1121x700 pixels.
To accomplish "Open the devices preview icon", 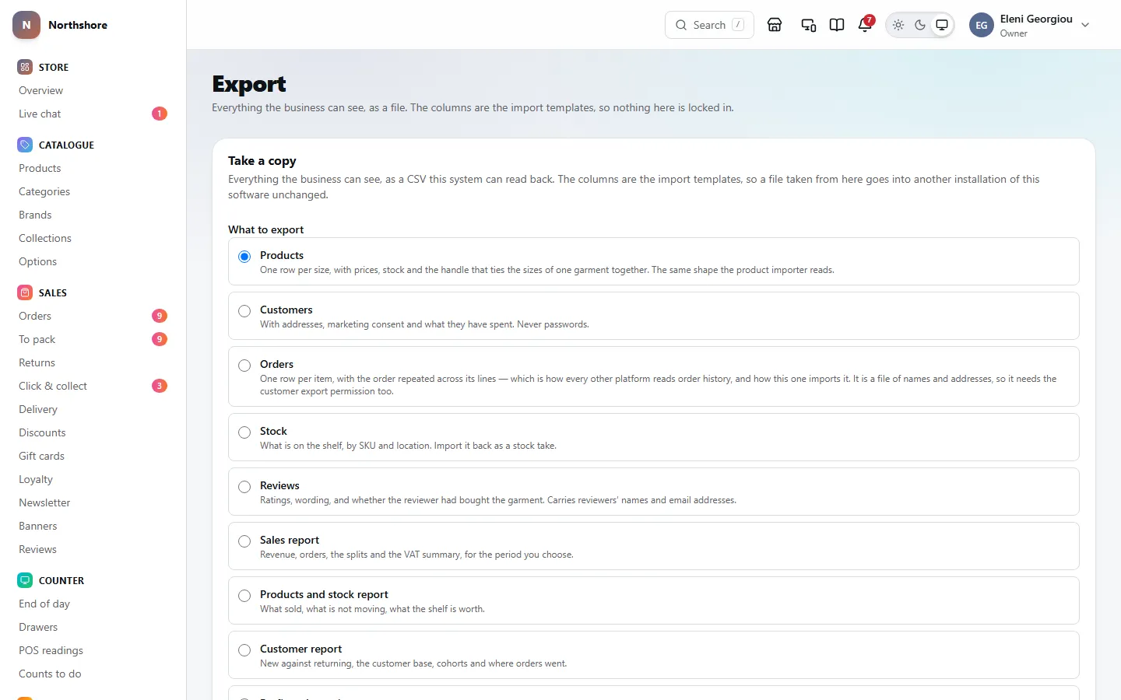I will [x=809, y=25].
